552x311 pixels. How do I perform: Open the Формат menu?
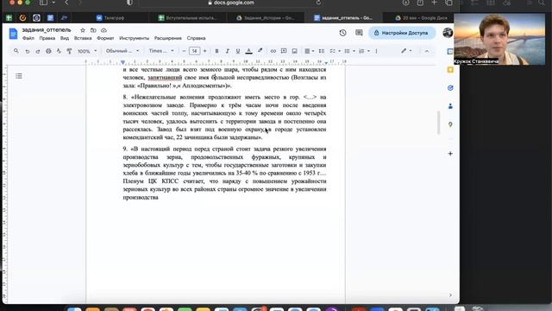[105, 38]
